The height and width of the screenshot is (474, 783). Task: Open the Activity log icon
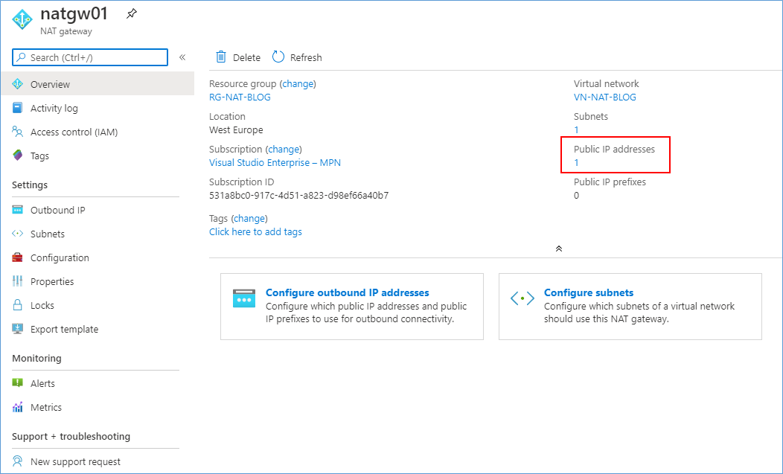coord(17,108)
